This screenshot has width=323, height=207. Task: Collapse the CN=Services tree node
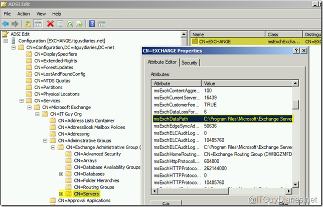pyautogui.click(x=22, y=101)
